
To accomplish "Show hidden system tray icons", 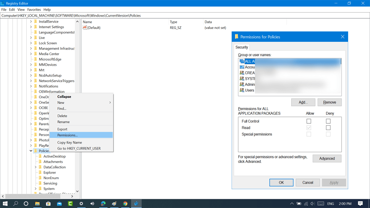I will pos(292,204).
